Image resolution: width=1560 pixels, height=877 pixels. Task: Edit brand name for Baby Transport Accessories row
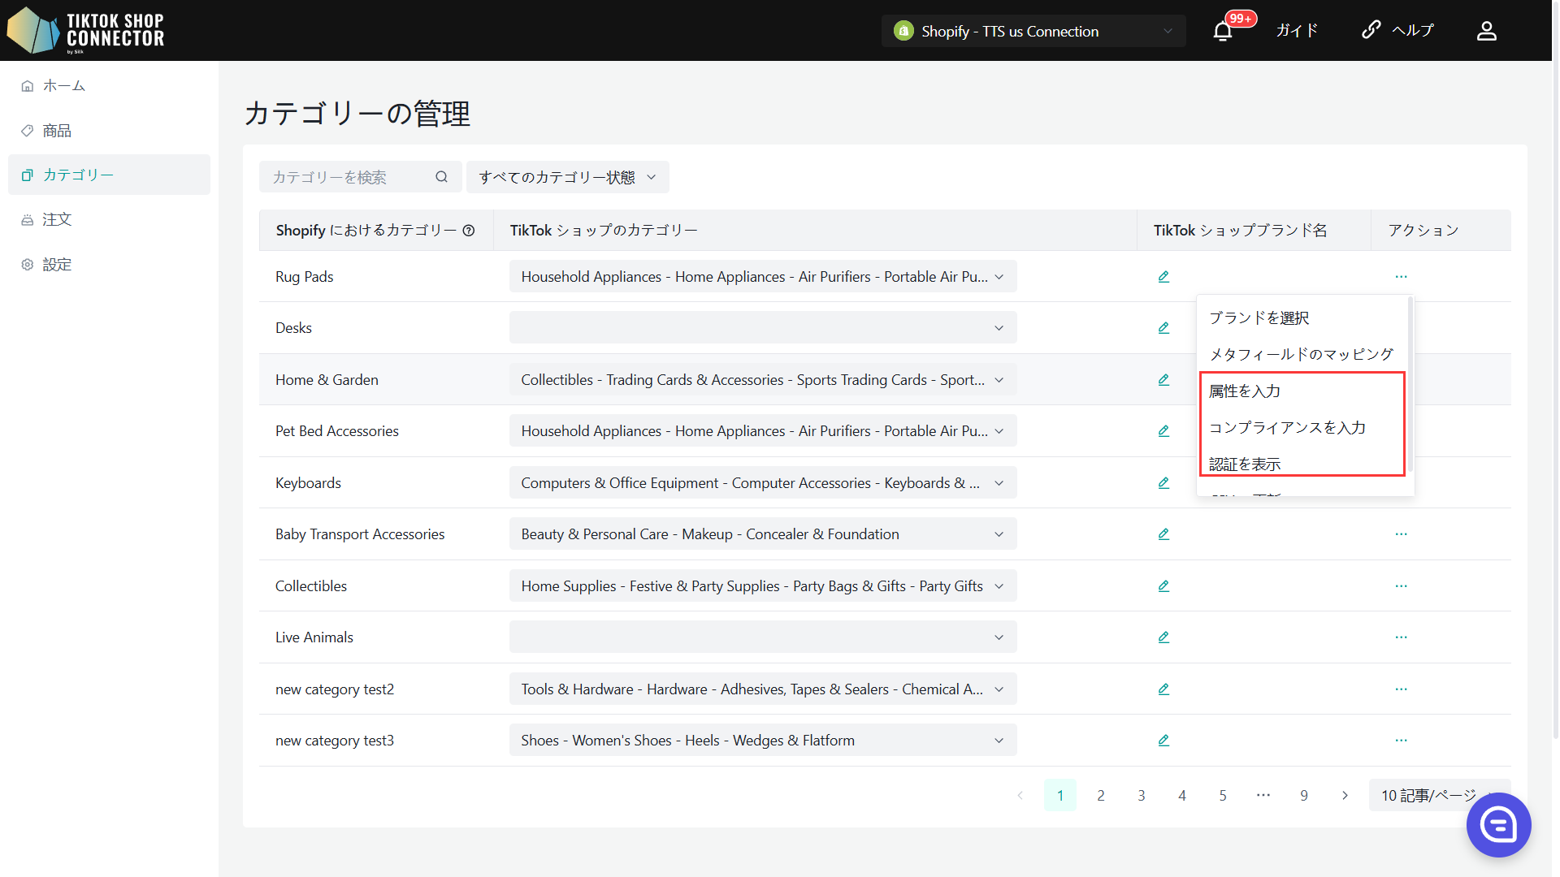1163,534
